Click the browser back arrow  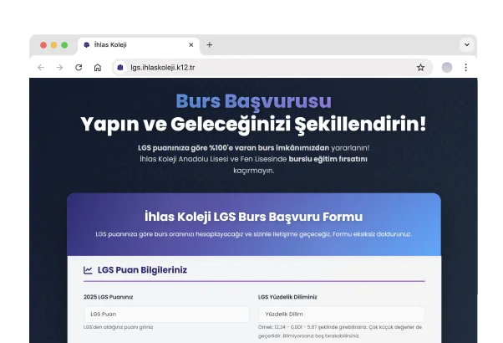pos(41,68)
